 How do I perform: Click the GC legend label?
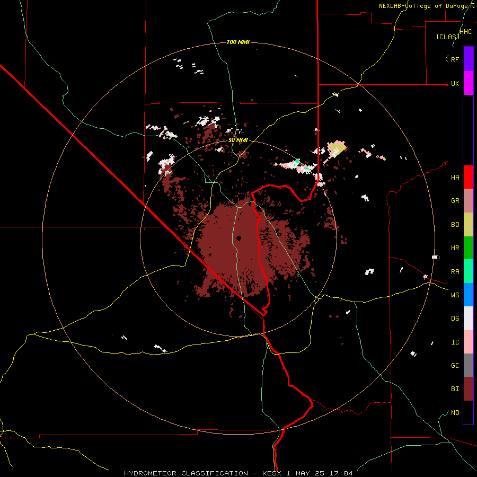tap(455, 366)
